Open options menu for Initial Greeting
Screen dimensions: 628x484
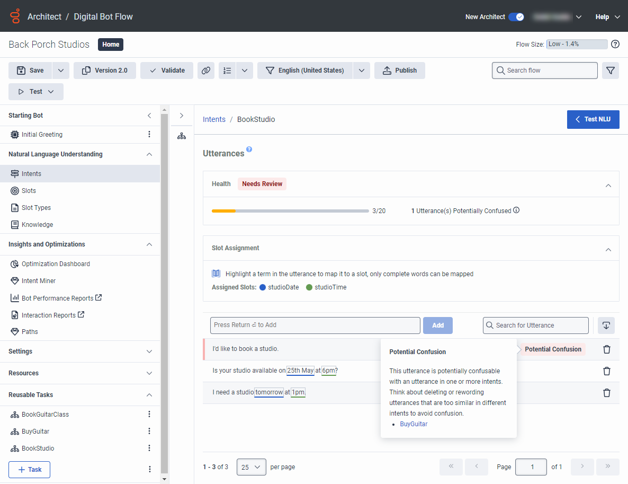coord(149,134)
